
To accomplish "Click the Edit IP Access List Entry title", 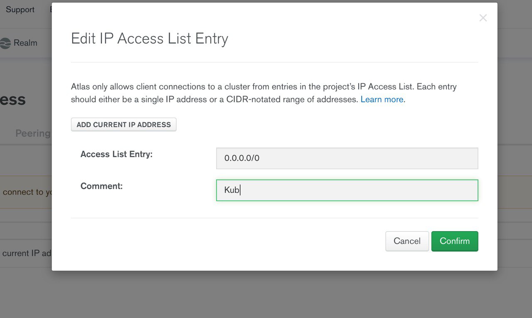I will [150, 39].
